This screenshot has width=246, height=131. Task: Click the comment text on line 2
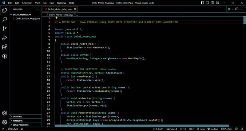pyautogui.click(x=116, y=22)
